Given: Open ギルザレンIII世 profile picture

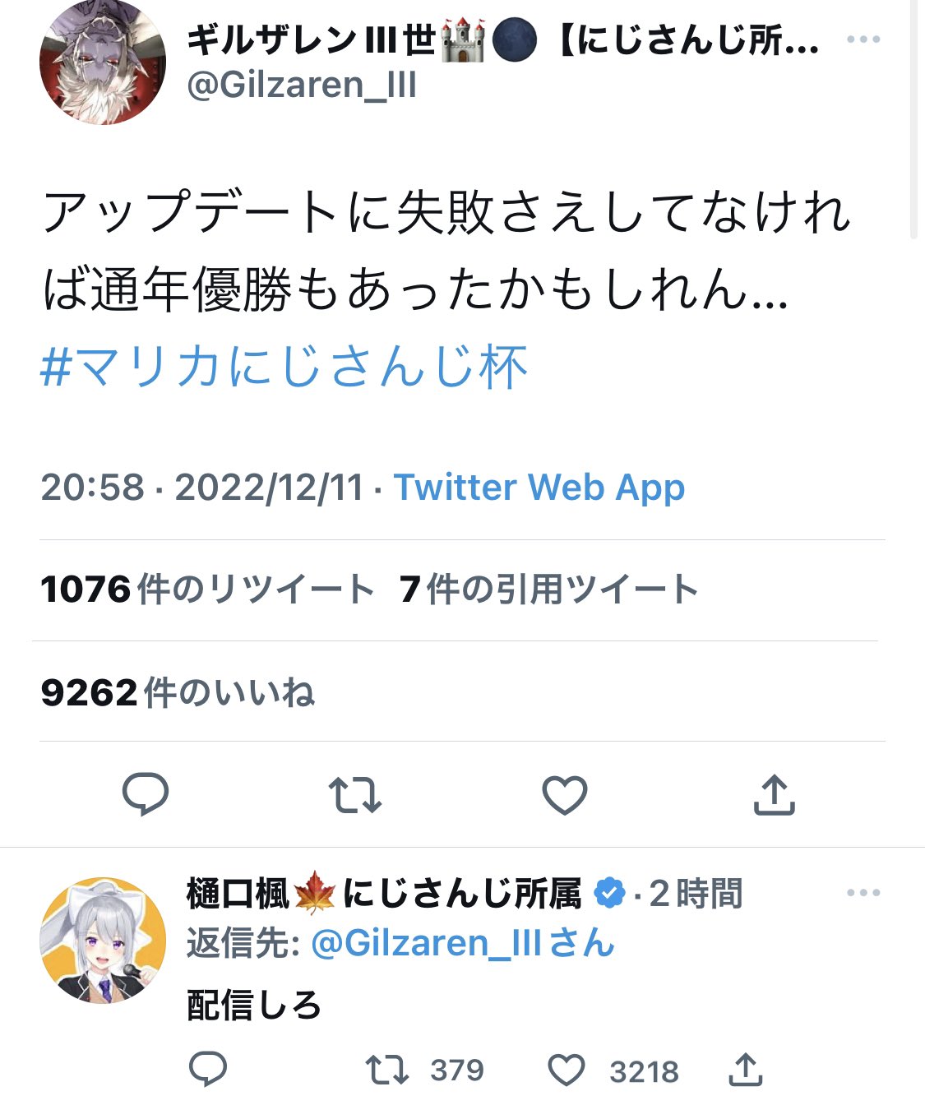Looking at the screenshot, I should pyautogui.click(x=103, y=62).
